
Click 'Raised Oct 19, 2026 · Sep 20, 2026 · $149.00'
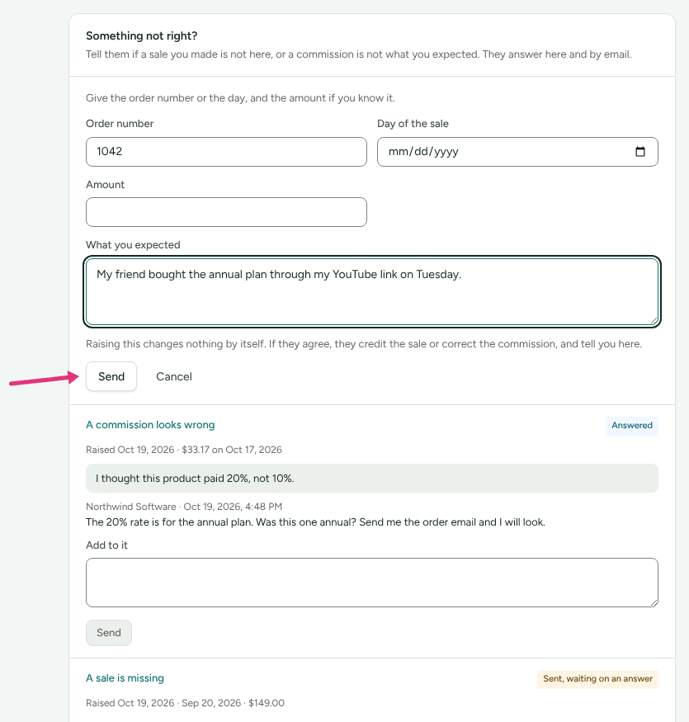(185, 703)
